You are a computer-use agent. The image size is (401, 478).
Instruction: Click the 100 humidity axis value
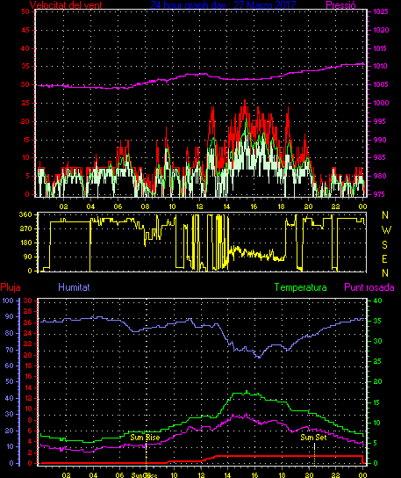click(x=8, y=301)
